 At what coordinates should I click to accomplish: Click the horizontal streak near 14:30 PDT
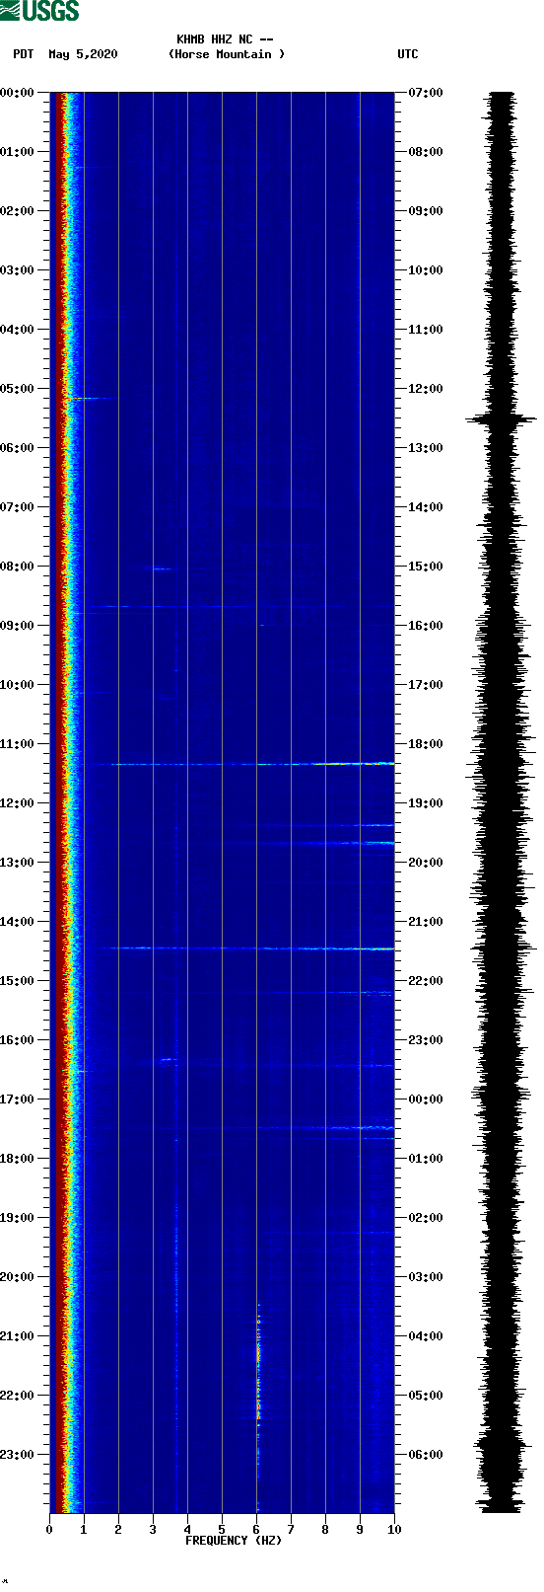(x=246, y=948)
